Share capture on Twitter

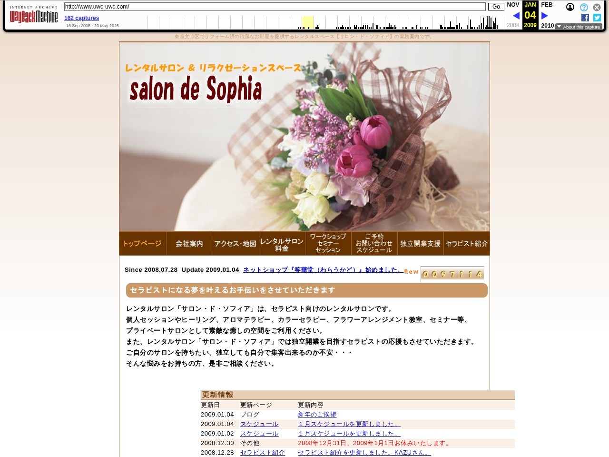pyautogui.click(x=597, y=18)
